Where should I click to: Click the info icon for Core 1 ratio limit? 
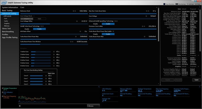pos(46,79)
